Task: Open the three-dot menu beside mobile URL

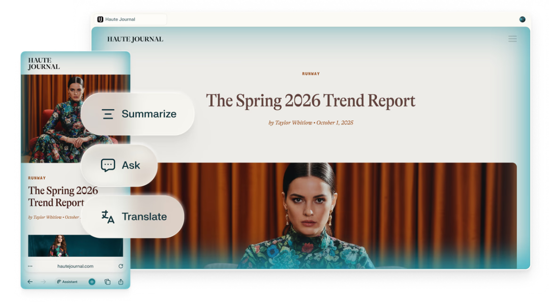Action: 30,266
